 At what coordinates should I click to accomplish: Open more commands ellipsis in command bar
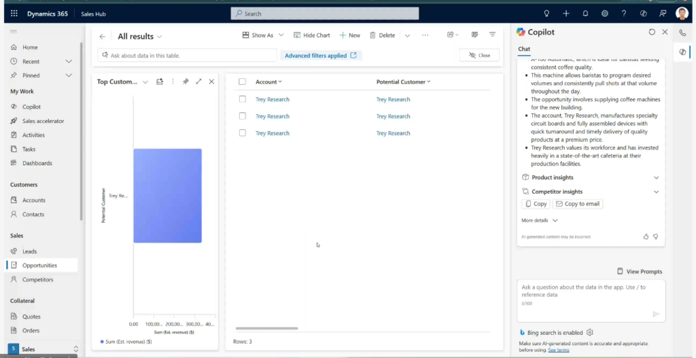[x=425, y=35]
